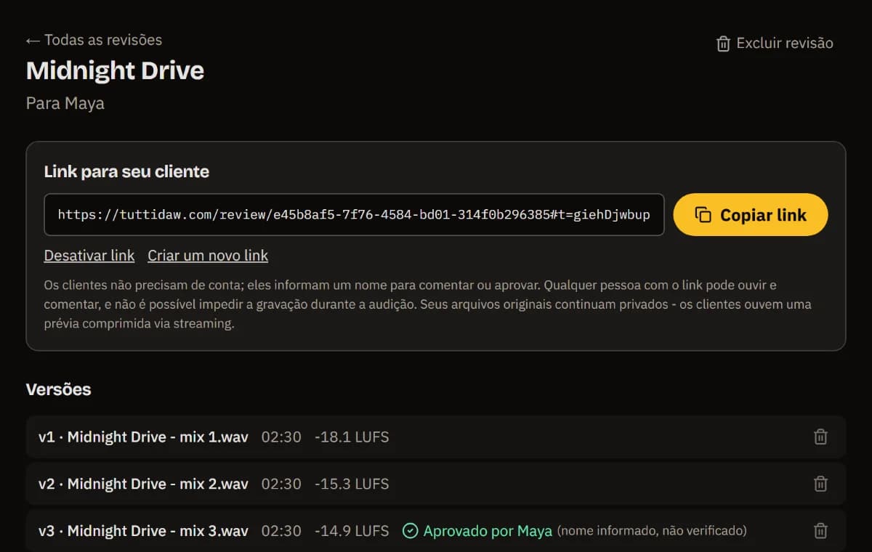Delete version v2 using its trash icon

tap(820, 484)
